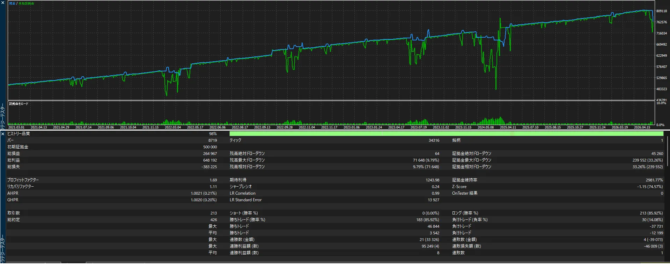Click the 残高絶対ドローダウン label

point(247,154)
